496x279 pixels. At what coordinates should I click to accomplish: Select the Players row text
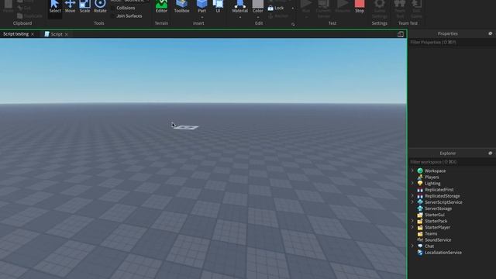pyautogui.click(x=432, y=177)
